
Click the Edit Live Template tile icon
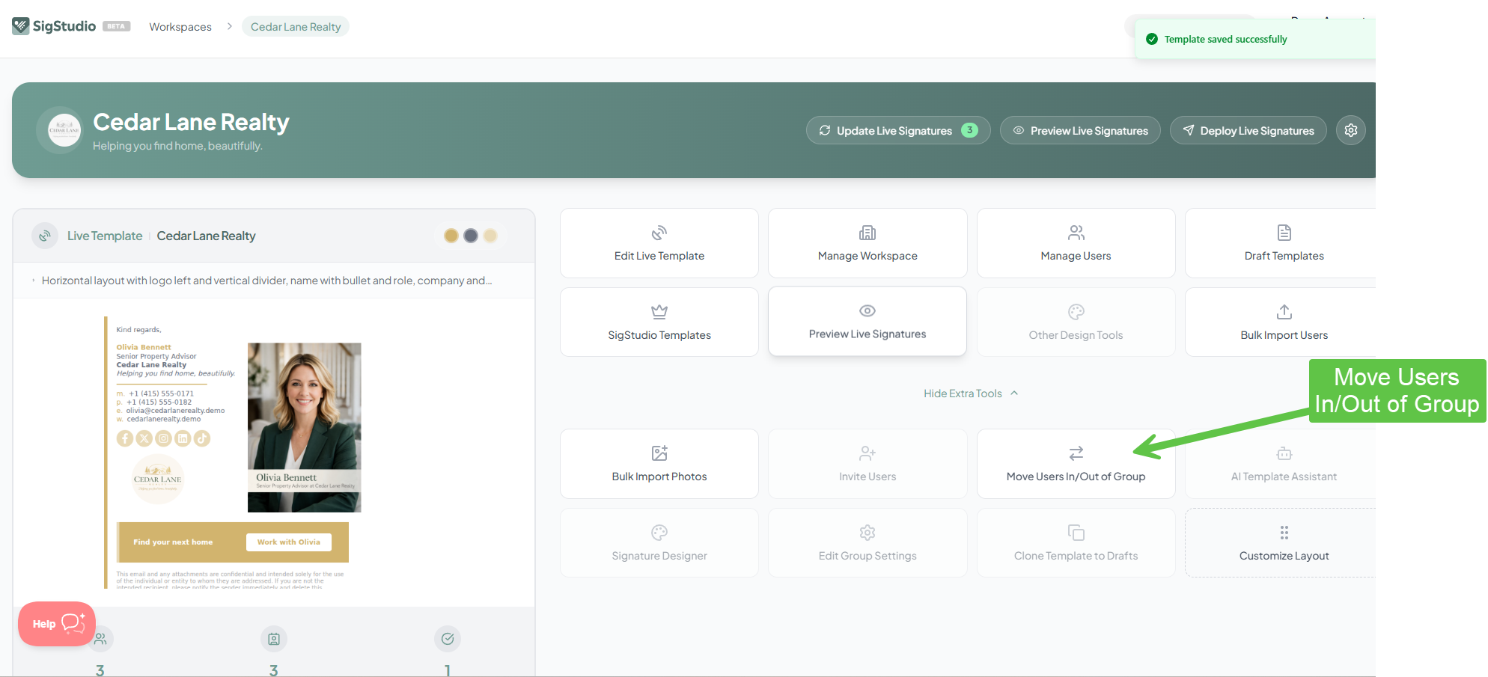coord(659,233)
